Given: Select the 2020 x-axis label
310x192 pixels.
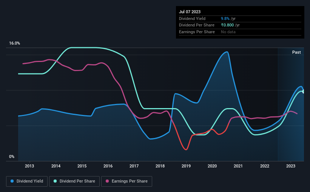Looking at the screenshot, I should [212, 166].
